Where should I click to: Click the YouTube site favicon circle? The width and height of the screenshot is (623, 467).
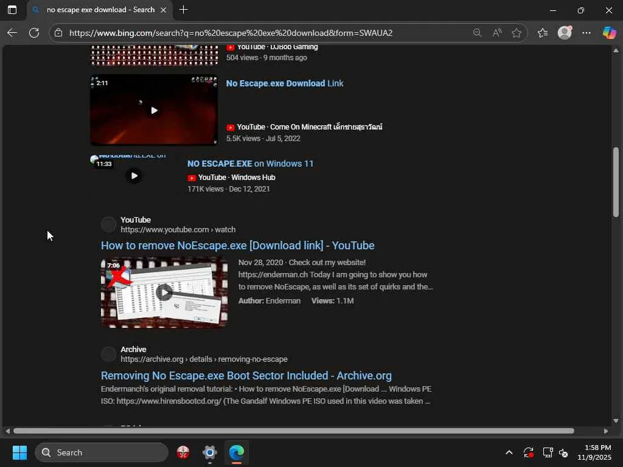(x=108, y=224)
